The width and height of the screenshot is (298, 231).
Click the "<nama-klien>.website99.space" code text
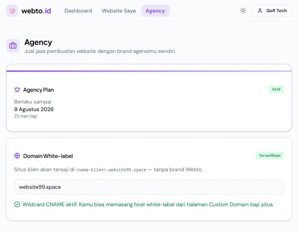tap(111, 170)
